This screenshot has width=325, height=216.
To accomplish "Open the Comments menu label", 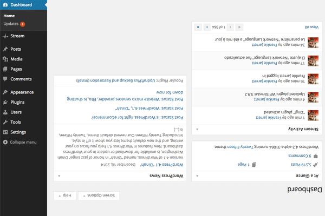I will coord(21,79).
